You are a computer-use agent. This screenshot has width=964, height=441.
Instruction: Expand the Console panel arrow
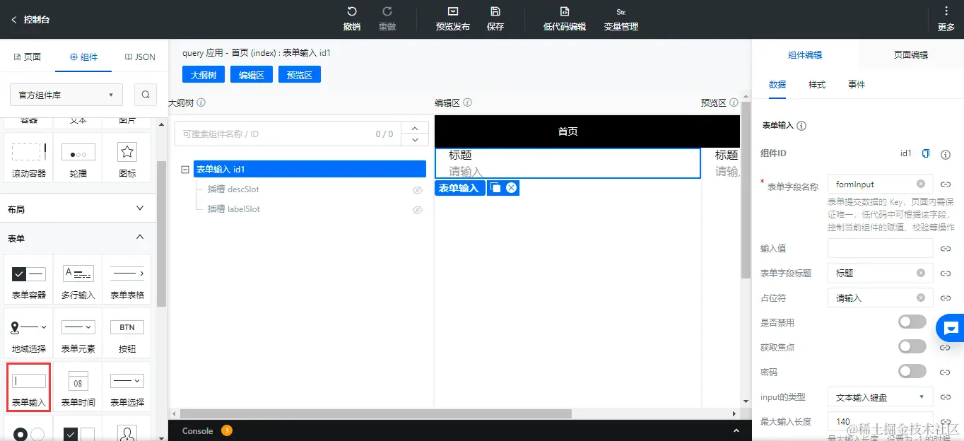click(x=736, y=430)
